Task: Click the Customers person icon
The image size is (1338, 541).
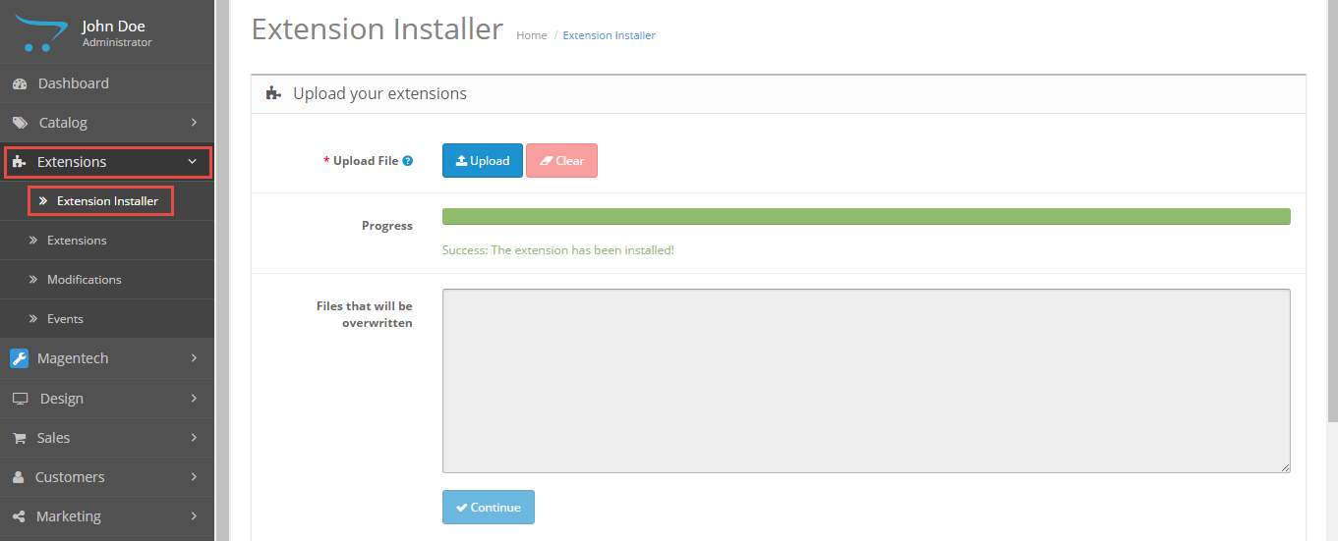Action: tap(19, 477)
